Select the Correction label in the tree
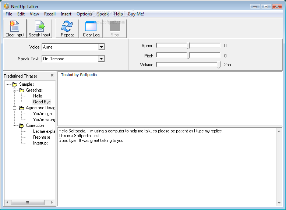Viewport: 286px width, 210px height. click(x=35, y=125)
